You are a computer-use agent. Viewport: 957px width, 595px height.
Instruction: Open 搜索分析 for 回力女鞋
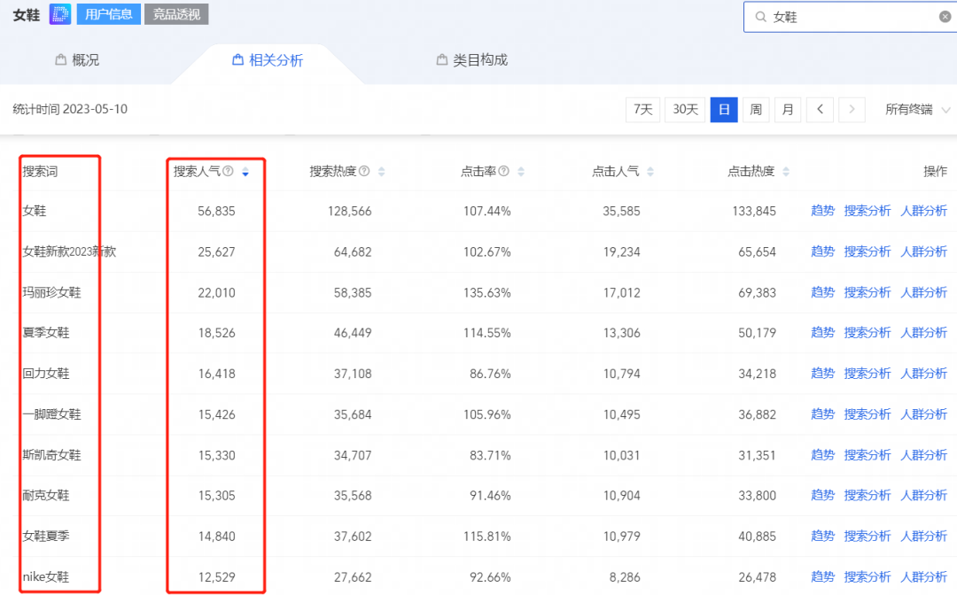coord(868,374)
